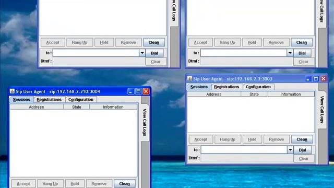Screen dimensions: 334x188
Task: Click the 'to' address field in 3003 window
Action: 244,150
